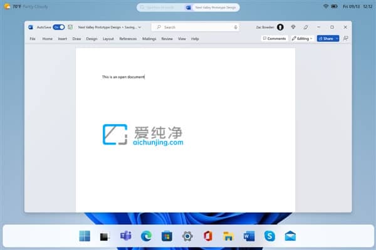Expand the Share button dropdown arrow
This screenshot has width=376, height=250.
coord(337,38)
